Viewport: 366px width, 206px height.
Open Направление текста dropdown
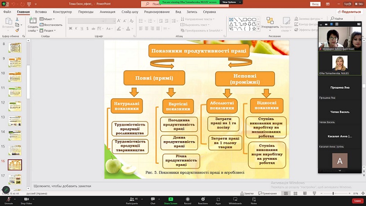[197, 19]
